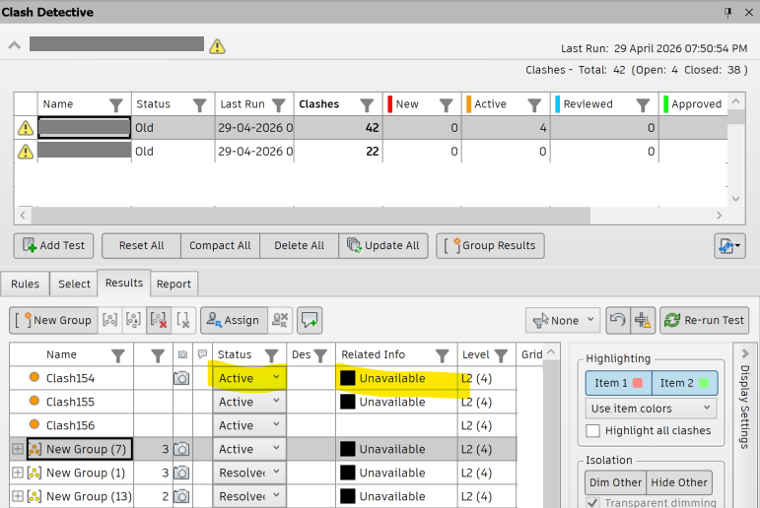Click Clash154 black Related Info swatch
This screenshot has height=508, width=760.
pos(348,378)
